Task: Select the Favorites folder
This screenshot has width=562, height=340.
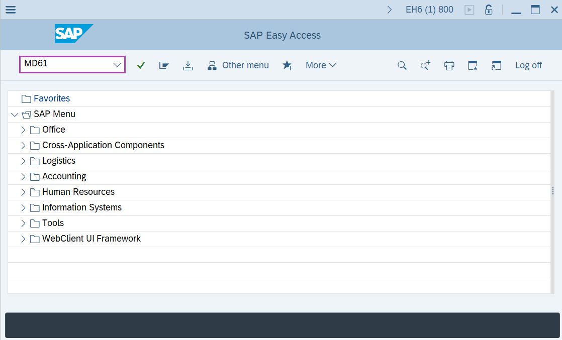Action: pos(51,98)
